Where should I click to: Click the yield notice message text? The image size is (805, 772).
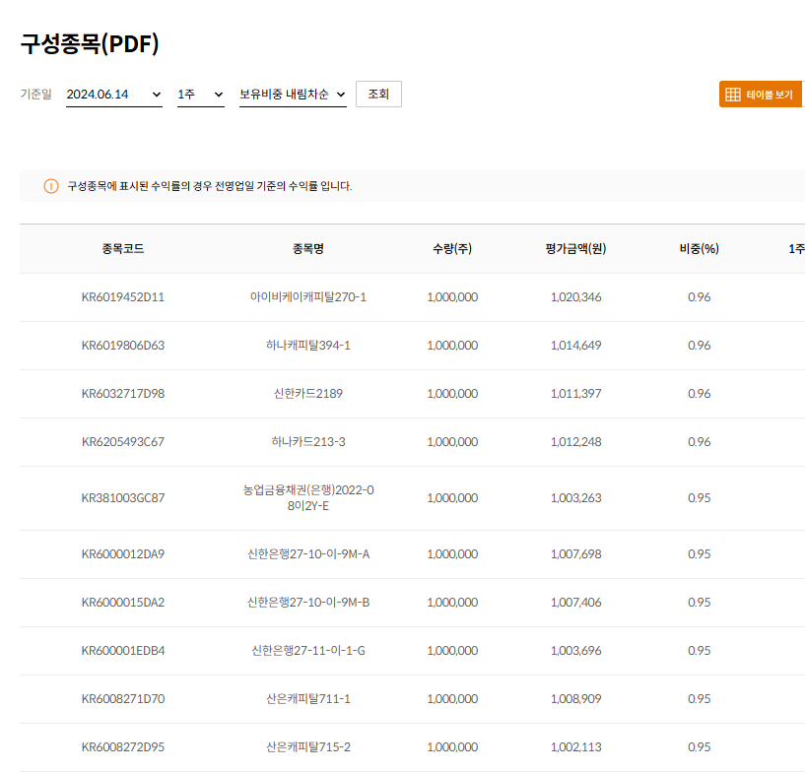tap(210, 186)
